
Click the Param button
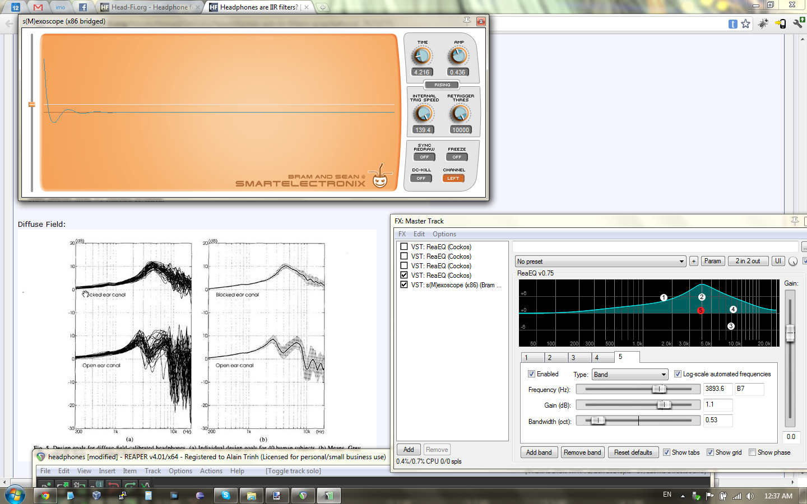[712, 261]
